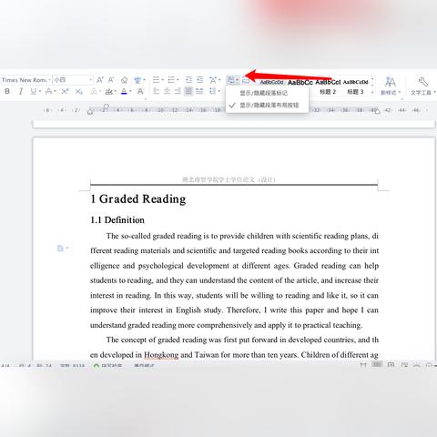Decrease paragraph indent
This screenshot has height=437, width=437.
[188, 80]
